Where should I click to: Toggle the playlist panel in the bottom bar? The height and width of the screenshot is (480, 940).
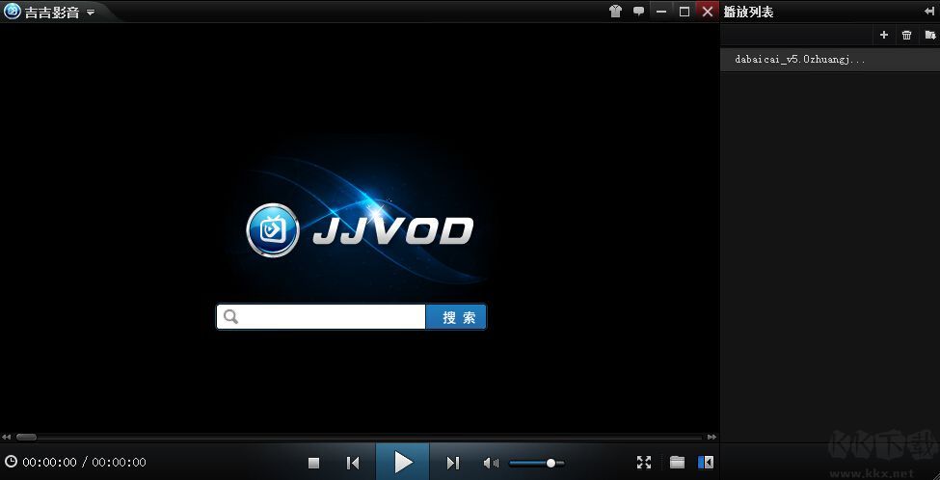(x=706, y=463)
